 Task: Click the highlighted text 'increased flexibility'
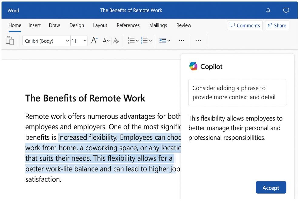pyautogui.click(x=88, y=137)
